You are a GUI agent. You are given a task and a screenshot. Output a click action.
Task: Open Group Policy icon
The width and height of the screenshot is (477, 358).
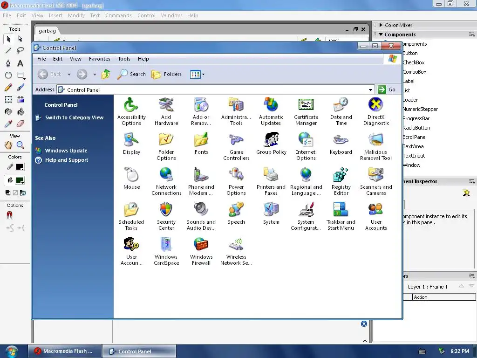click(272, 144)
